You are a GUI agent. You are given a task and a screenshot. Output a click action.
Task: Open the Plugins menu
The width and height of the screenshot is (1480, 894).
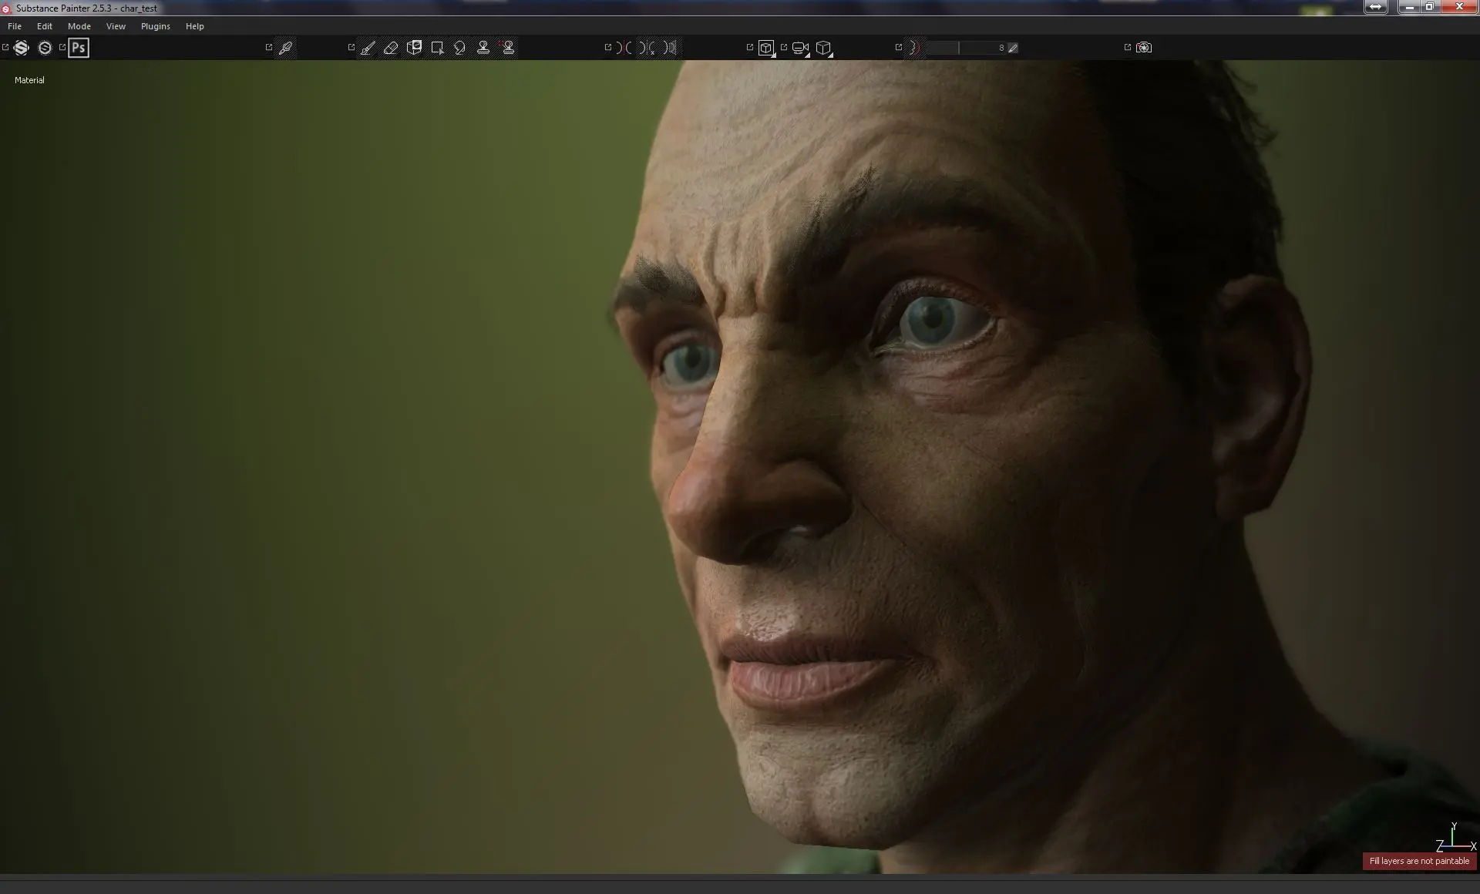click(155, 26)
